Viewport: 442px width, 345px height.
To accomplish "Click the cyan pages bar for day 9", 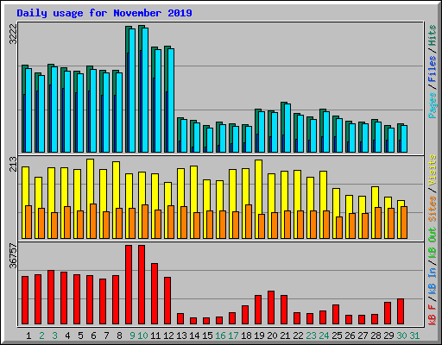I will [x=132, y=91].
